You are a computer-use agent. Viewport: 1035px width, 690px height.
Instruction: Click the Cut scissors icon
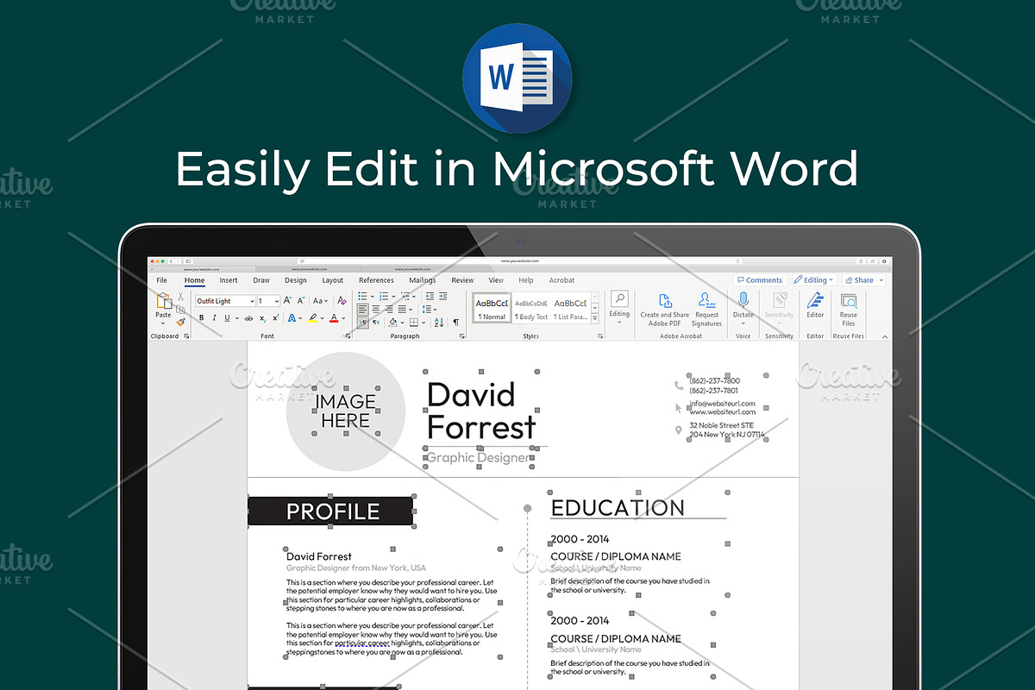coord(180,296)
